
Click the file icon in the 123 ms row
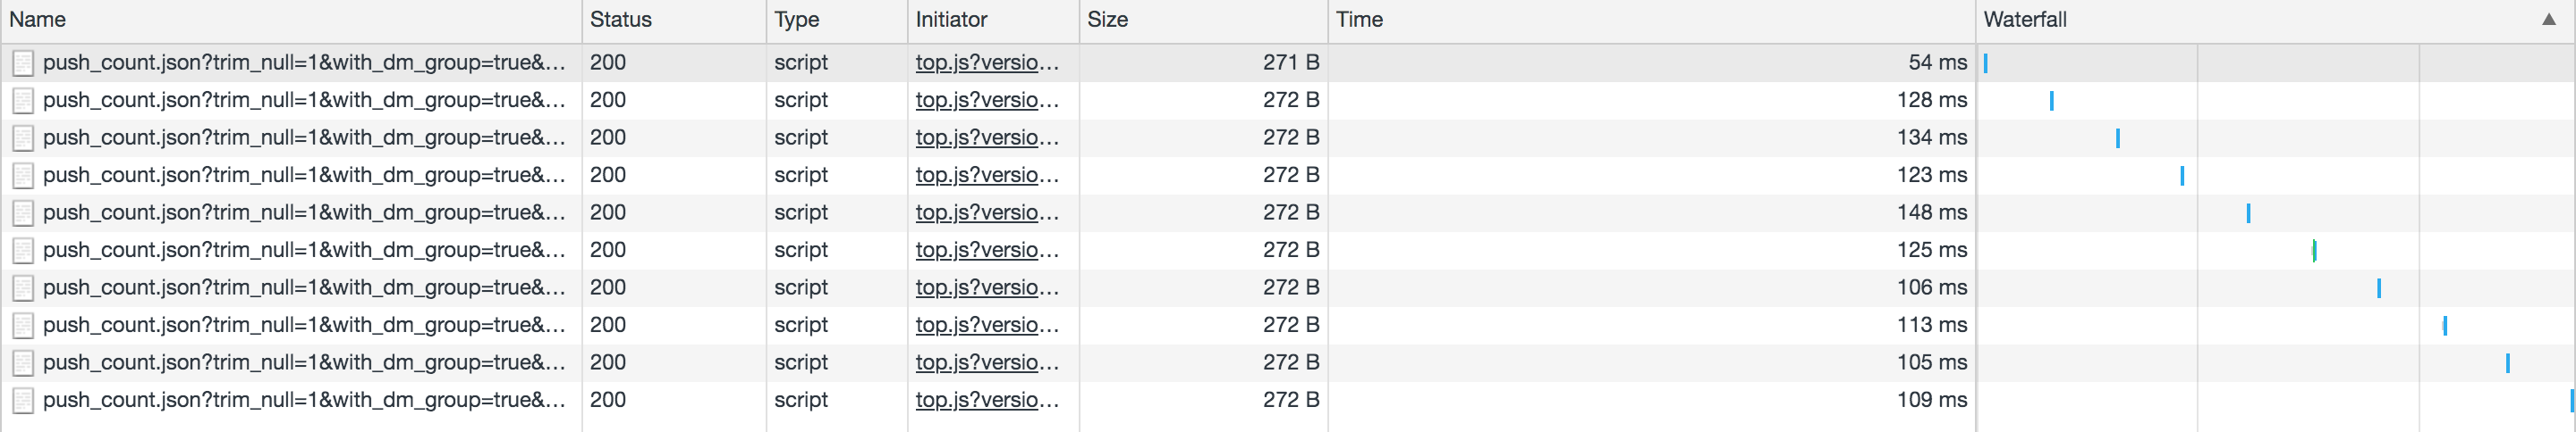click(x=23, y=176)
